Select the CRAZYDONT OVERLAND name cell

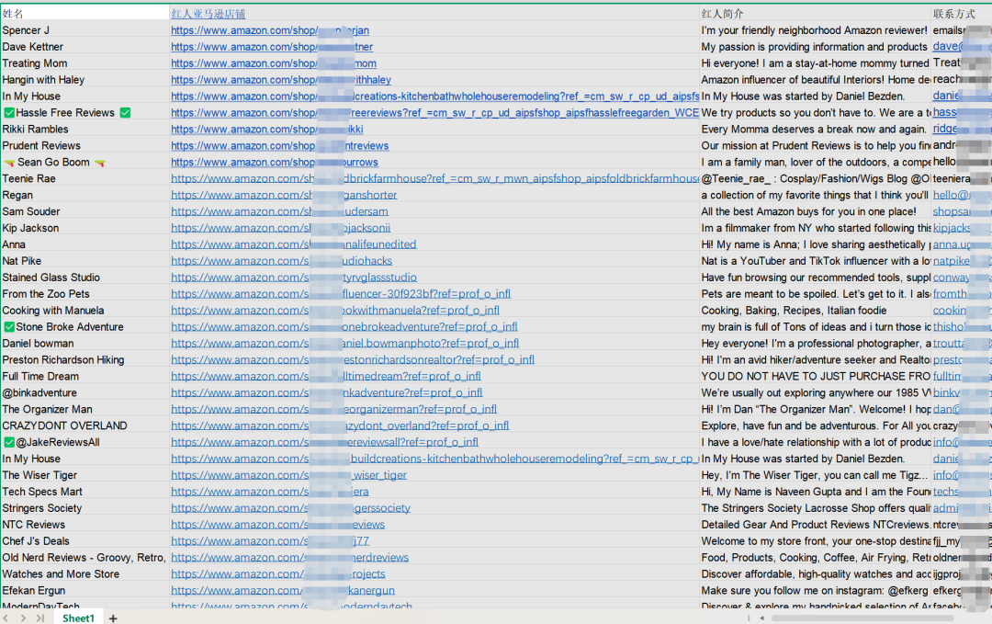tap(85, 425)
